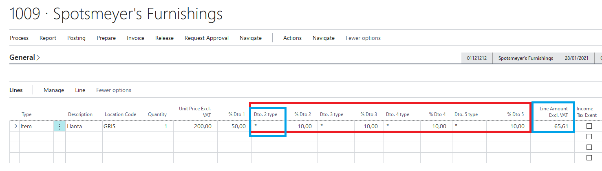Click the Lines section heading
The width and height of the screenshot is (602, 171).
[x=16, y=90]
